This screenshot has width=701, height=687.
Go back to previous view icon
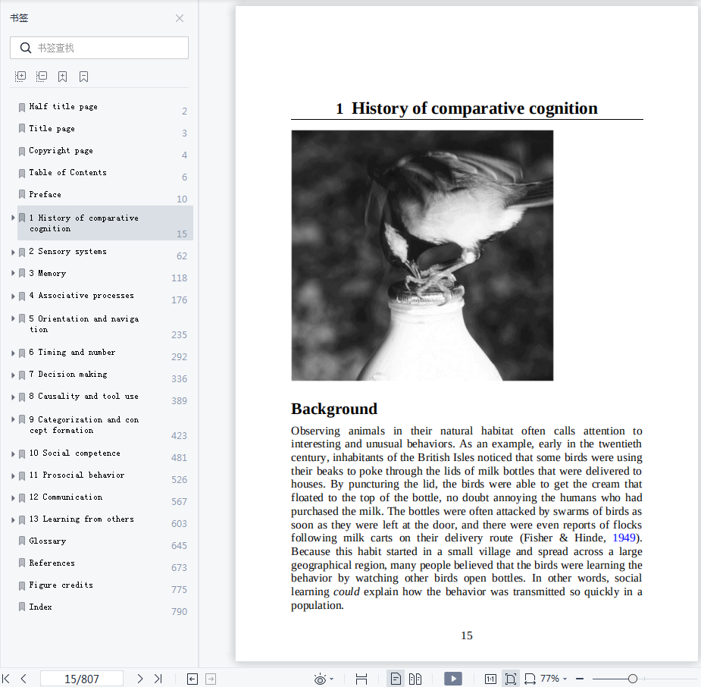(192, 679)
